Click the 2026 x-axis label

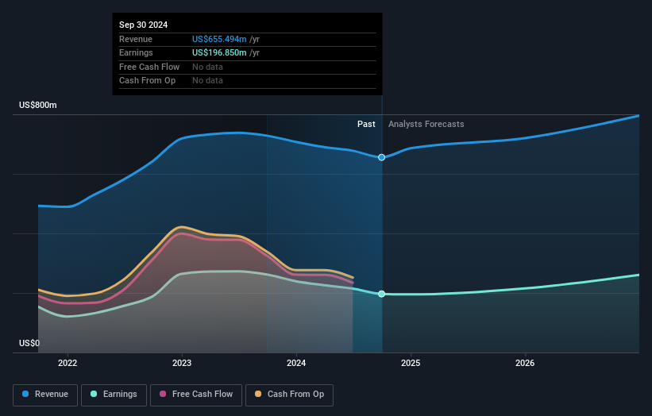(x=525, y=363)
